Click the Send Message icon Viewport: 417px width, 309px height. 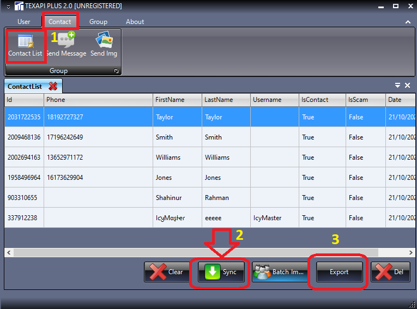click(x=66, y=45)
